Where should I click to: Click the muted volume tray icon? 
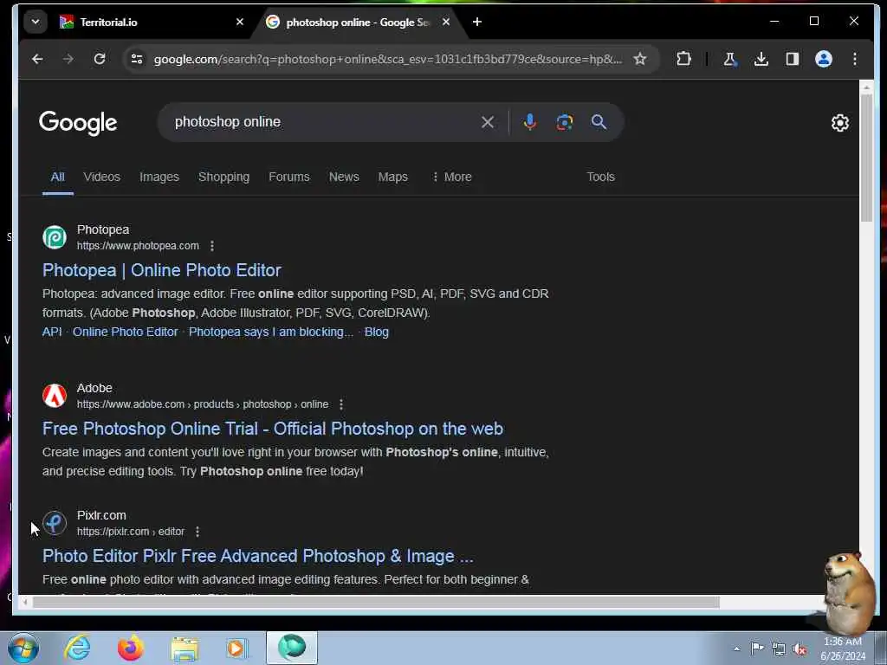[800, 649]
